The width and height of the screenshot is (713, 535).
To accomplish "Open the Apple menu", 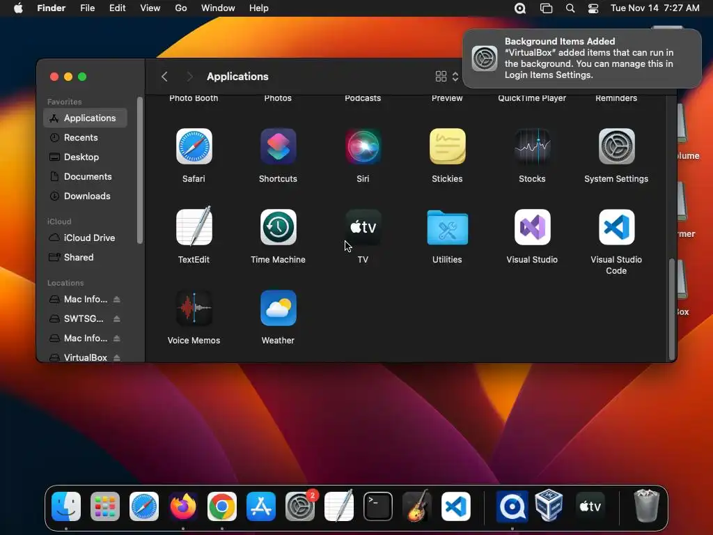I will click(18, 8).
